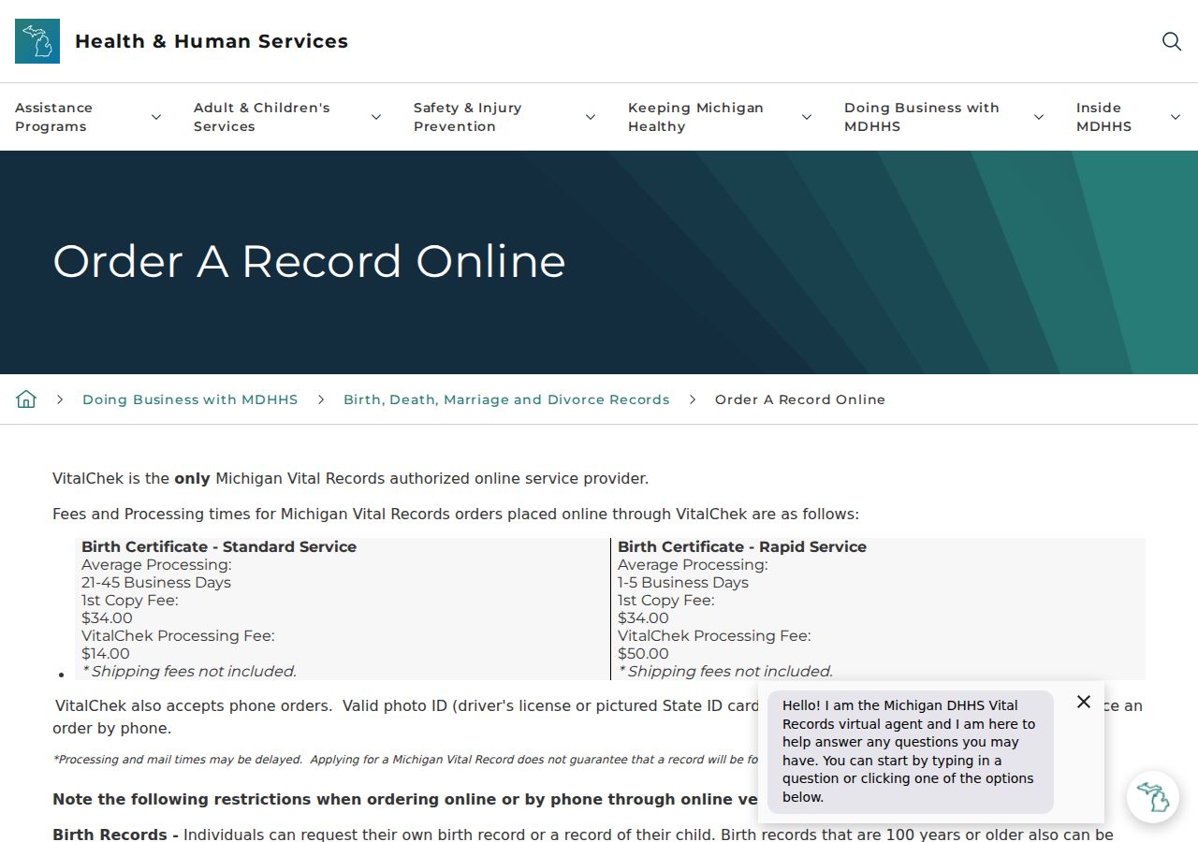Open the site search magnifier icon
This screenshot has width=1198, height=842.
[x=1172, y=41]
